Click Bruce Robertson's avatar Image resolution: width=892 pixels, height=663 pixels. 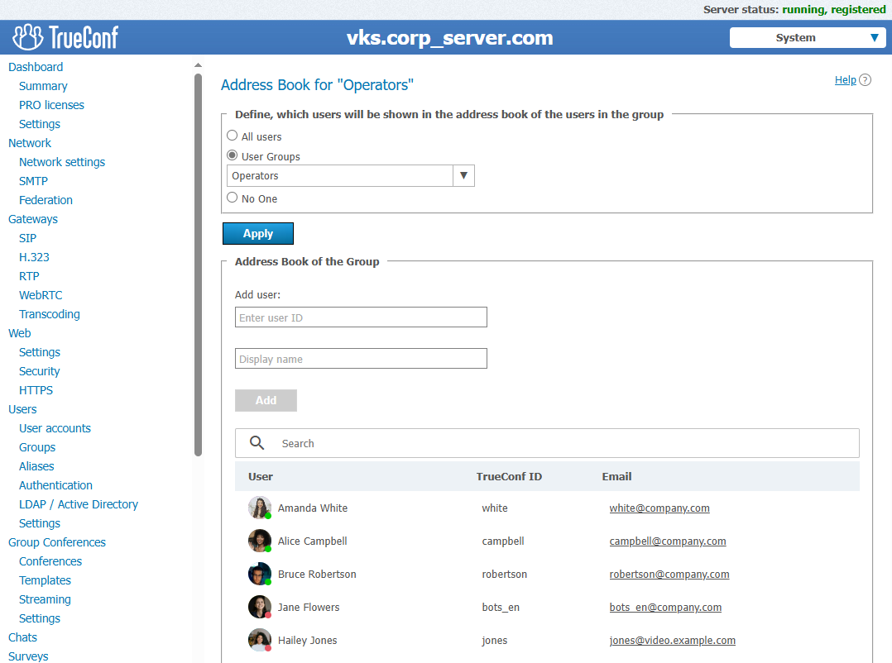(260, 574)
